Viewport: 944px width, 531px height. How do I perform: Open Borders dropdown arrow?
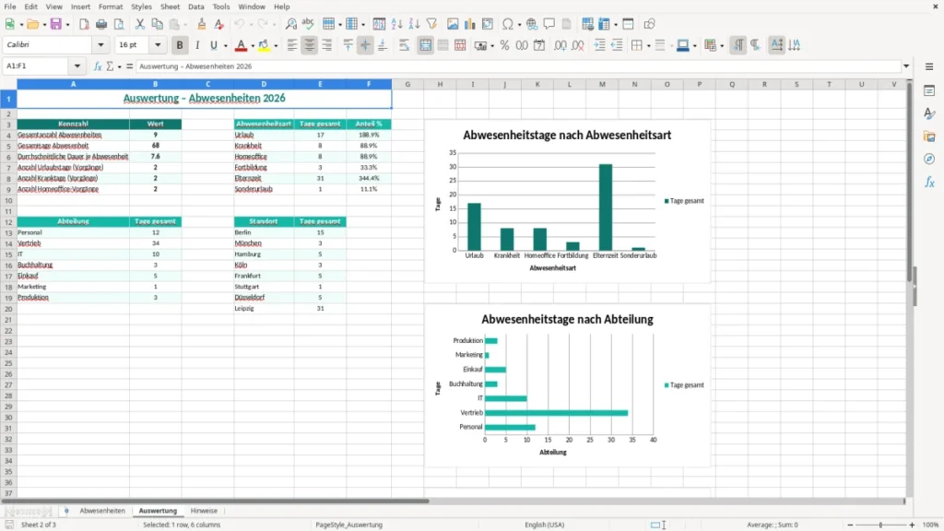[x=648, y=45]
